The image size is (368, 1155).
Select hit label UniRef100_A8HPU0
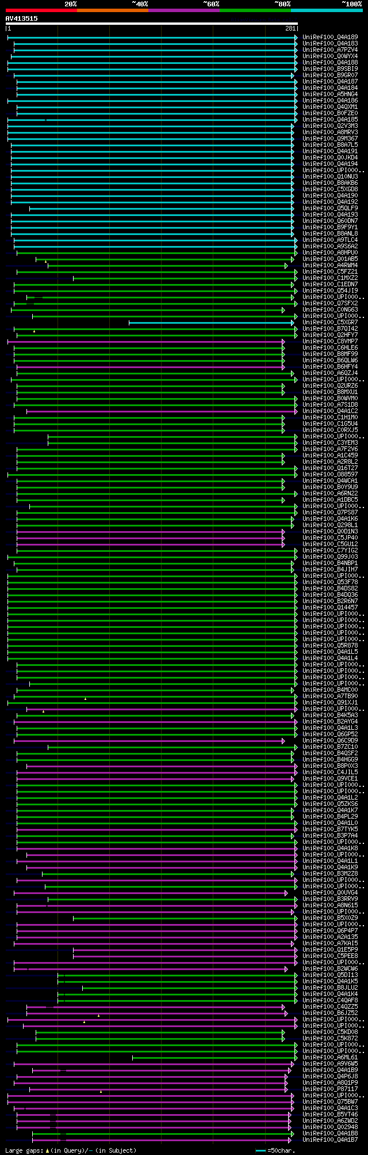pos(330,253)
